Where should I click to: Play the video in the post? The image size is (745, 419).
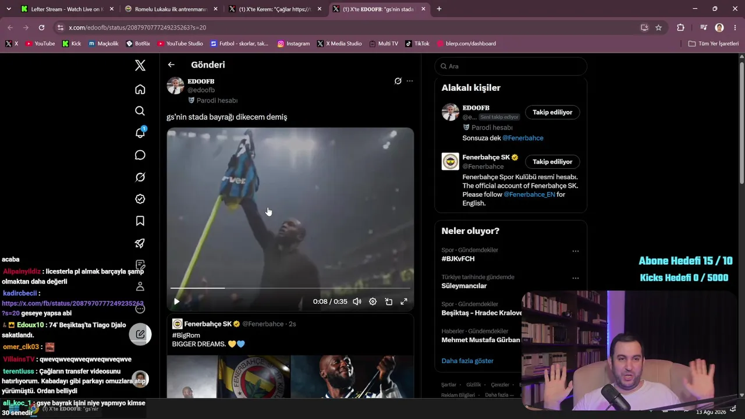(177, 301)
